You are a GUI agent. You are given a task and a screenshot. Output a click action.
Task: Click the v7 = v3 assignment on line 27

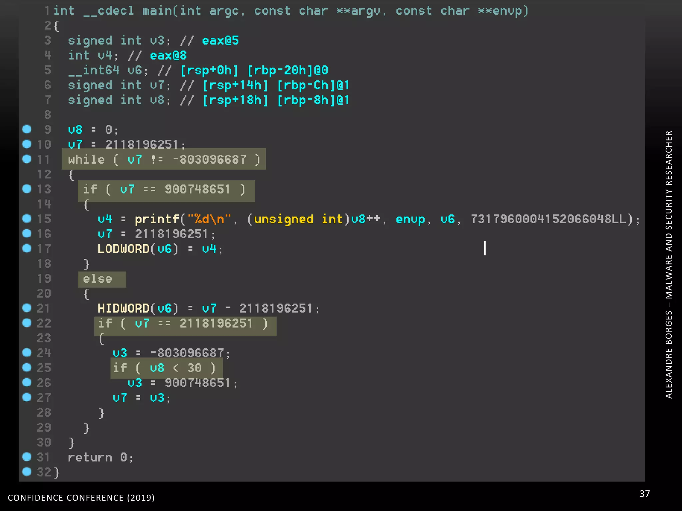click(142, 398)
